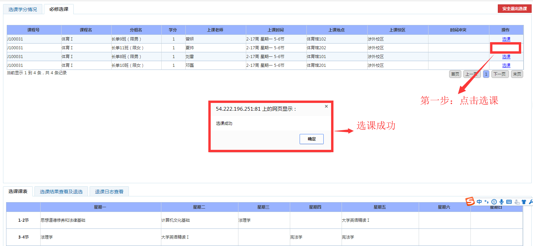533x246 pixels.
Task: Click the gray user account icon in Sogou bar
Action: (x=517, y=202)
